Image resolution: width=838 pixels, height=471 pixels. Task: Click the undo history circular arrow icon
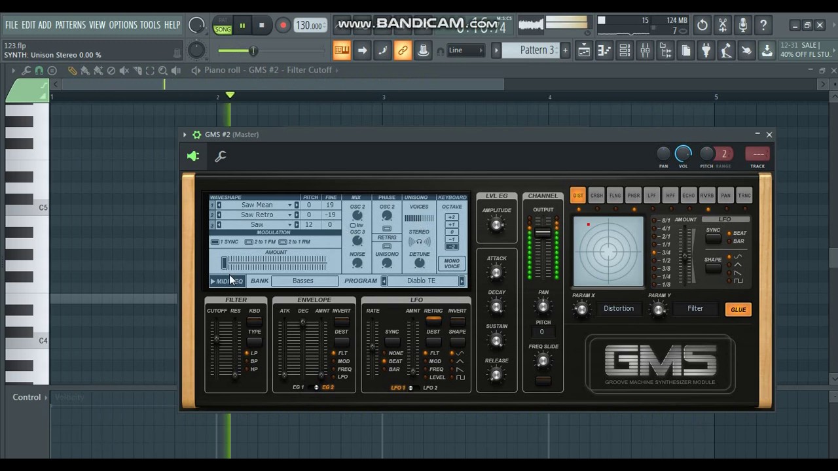pos(702,26)
